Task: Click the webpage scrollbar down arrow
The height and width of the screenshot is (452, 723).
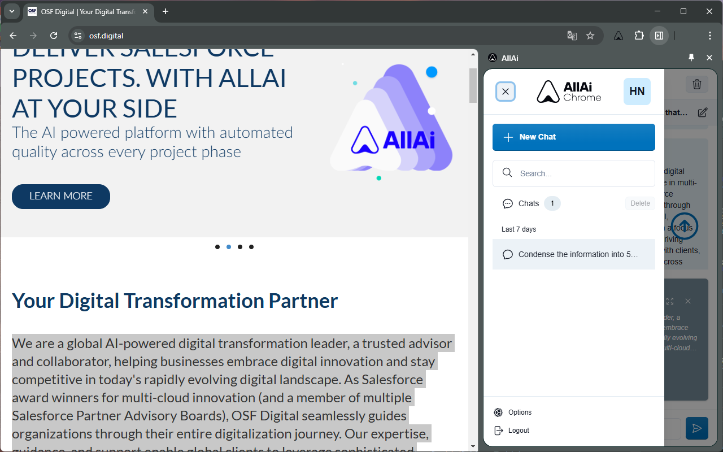Action: click(x=473, y=446)
